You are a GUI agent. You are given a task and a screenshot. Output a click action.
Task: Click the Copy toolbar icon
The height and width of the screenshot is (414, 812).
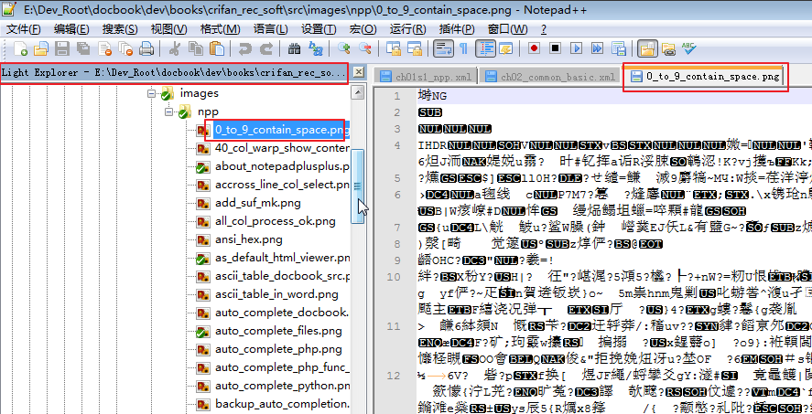[196, 48]
